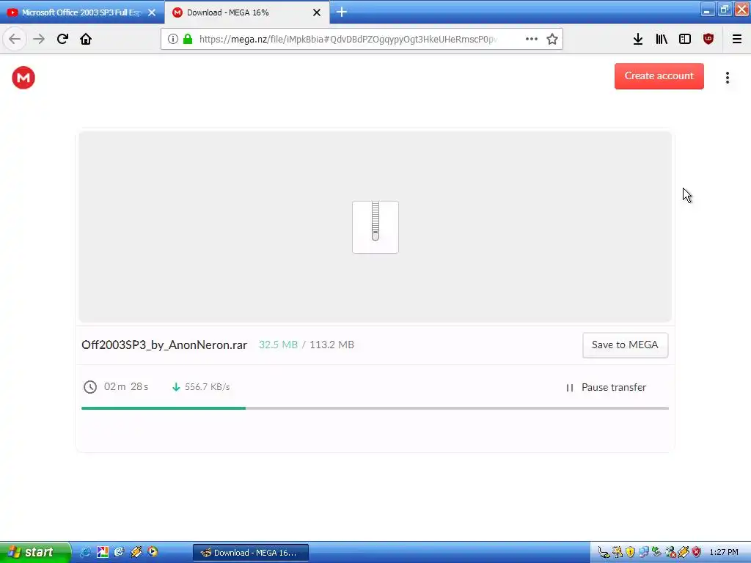
Task: Go back with the browser back arrow
Action: point(15,40)
